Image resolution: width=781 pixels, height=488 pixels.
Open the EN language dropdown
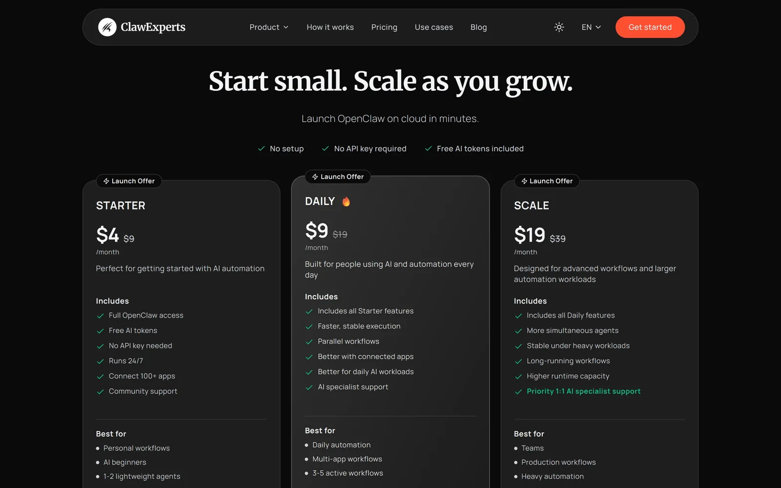591,27
